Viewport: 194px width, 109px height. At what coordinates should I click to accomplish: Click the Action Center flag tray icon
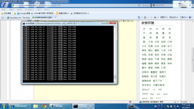tap(168, 106)
